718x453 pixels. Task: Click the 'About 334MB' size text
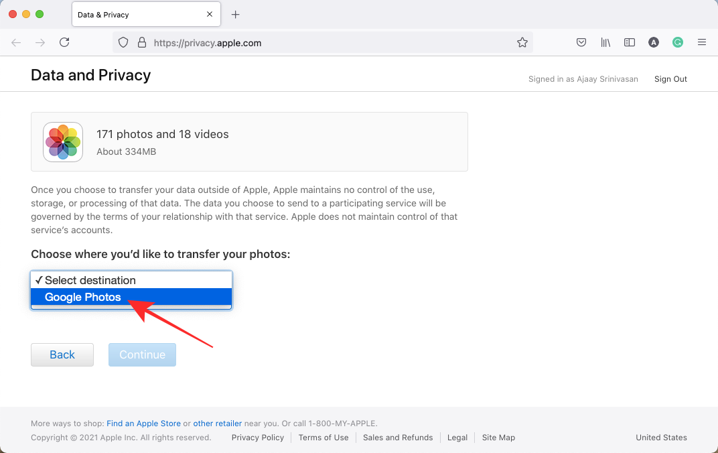(x=127, y=151)
